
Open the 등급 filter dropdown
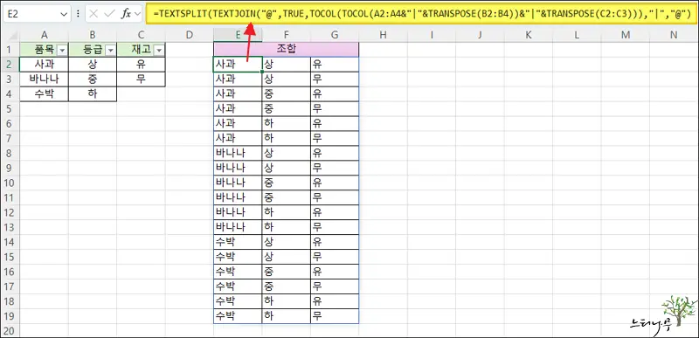click(111, 51)
